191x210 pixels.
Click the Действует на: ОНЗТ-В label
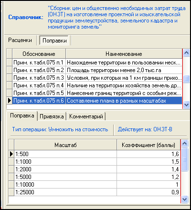pos(145,129)
